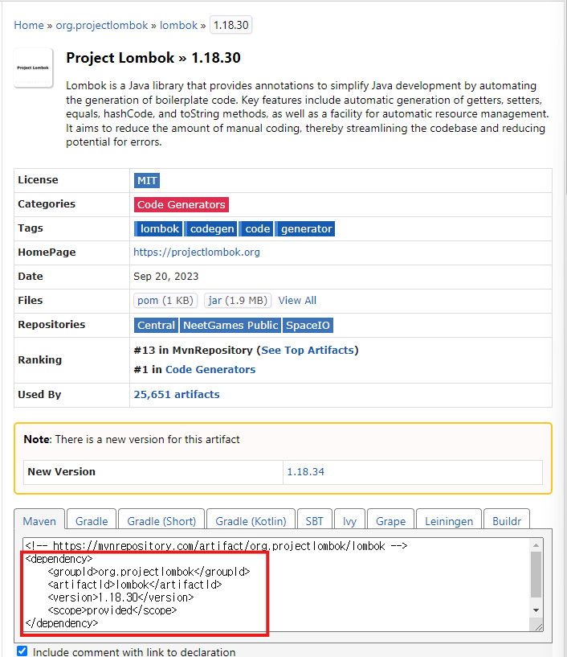Viewport: 567px width, 657px height.
Task: Download the pom (1 KB) file
Action: [165, 301]
